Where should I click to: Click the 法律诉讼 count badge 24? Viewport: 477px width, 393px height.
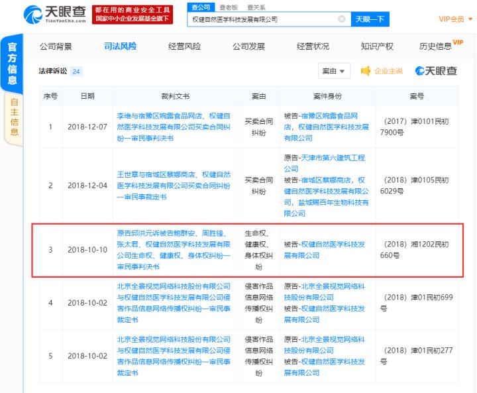[x=76, y=72]
